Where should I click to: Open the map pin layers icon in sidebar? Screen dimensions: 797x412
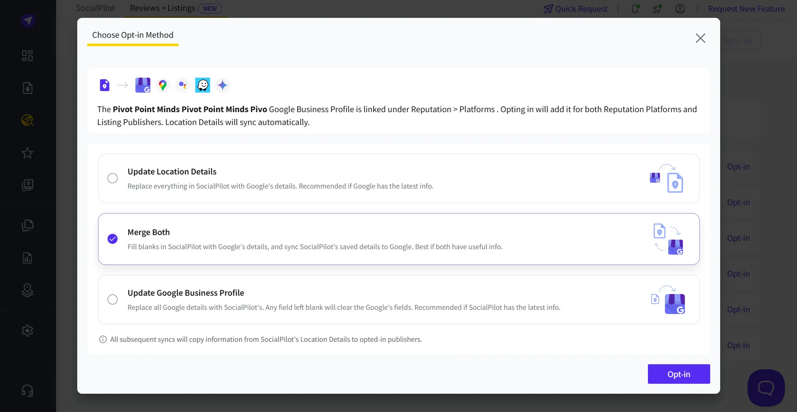[27, 290]
